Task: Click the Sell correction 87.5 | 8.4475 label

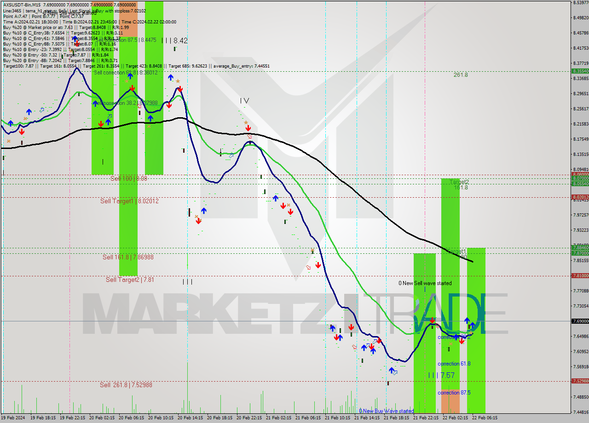Action: [x=126, y=40]
